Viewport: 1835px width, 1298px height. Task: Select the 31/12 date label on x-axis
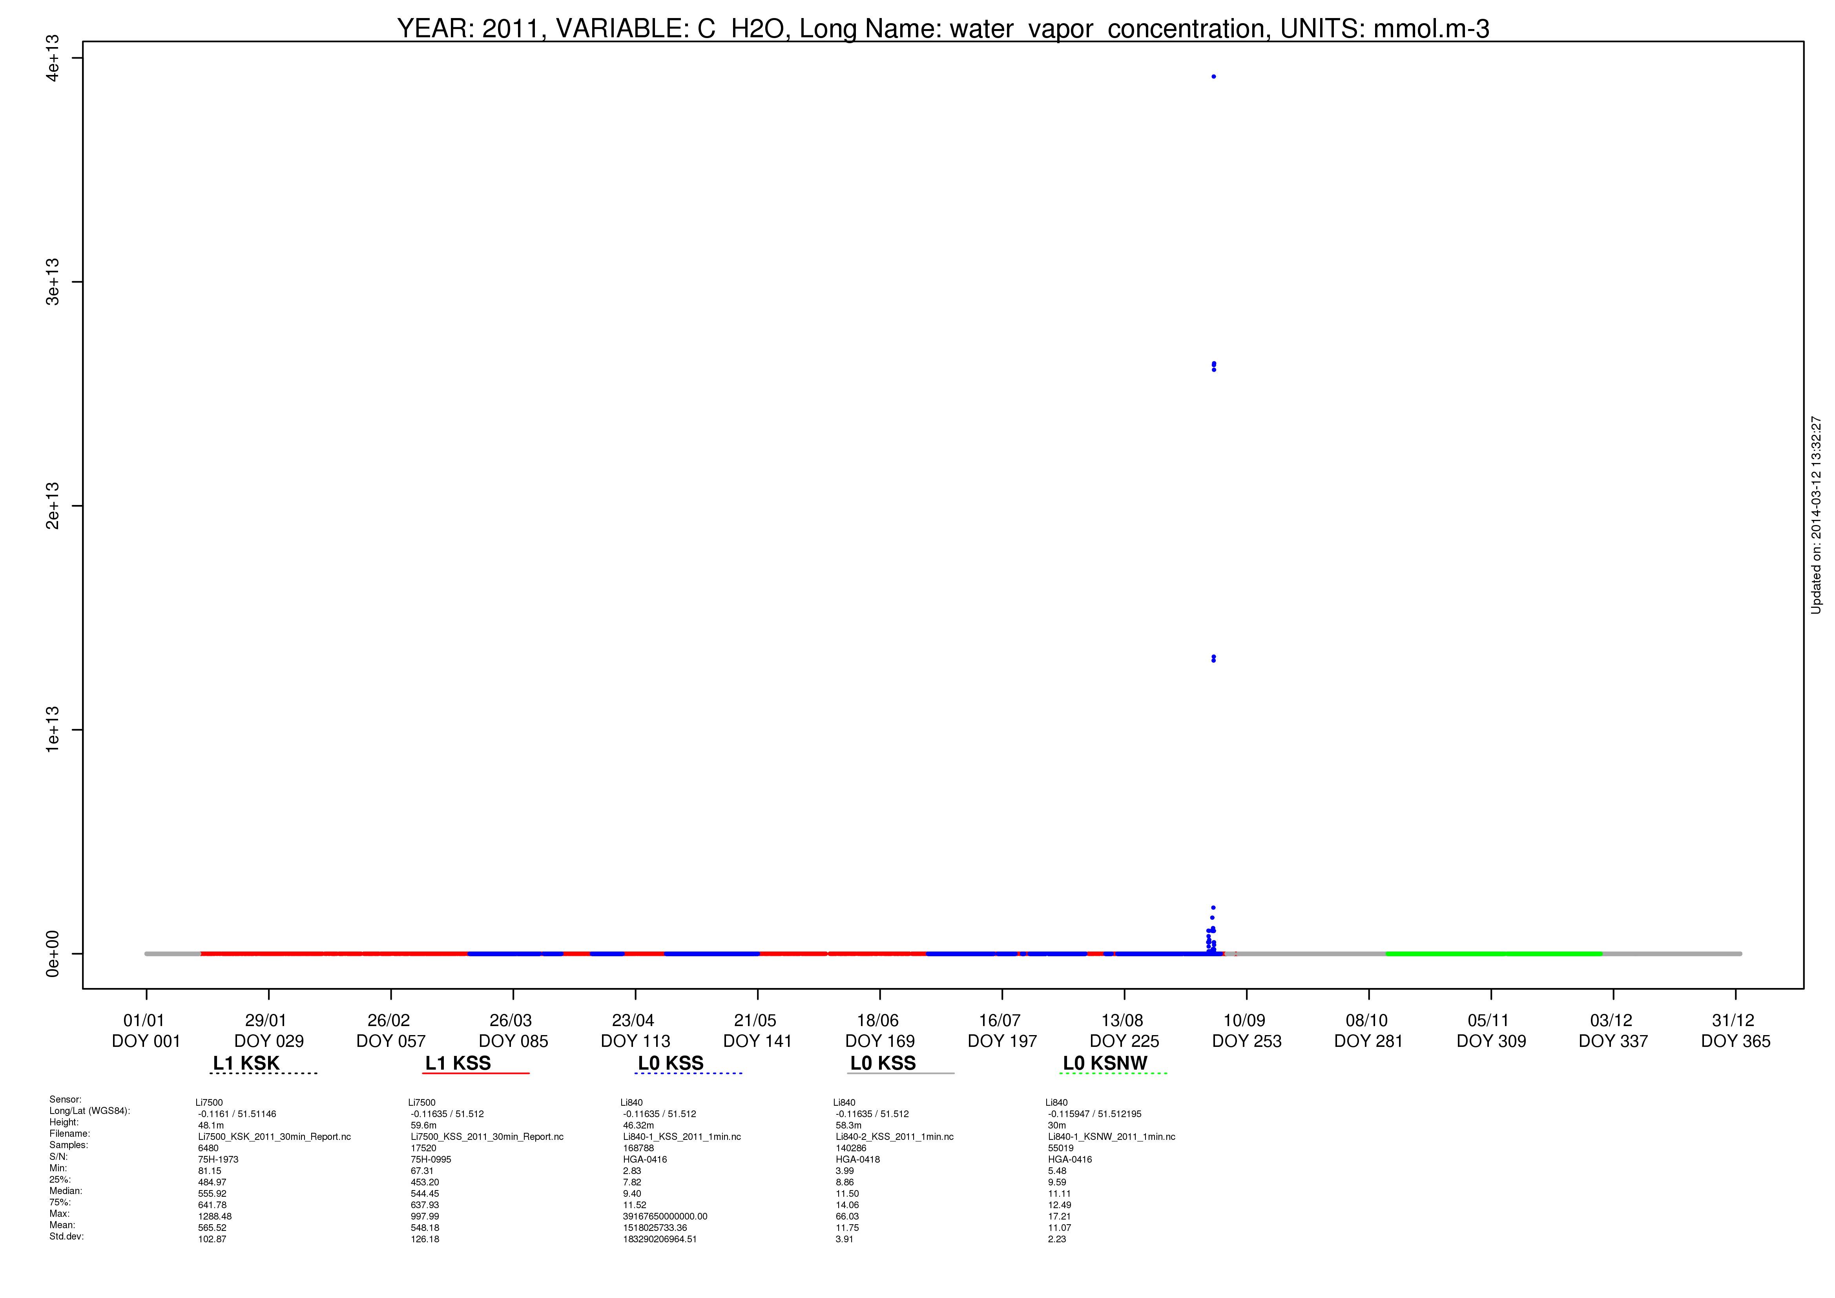pos(1733,1021)
